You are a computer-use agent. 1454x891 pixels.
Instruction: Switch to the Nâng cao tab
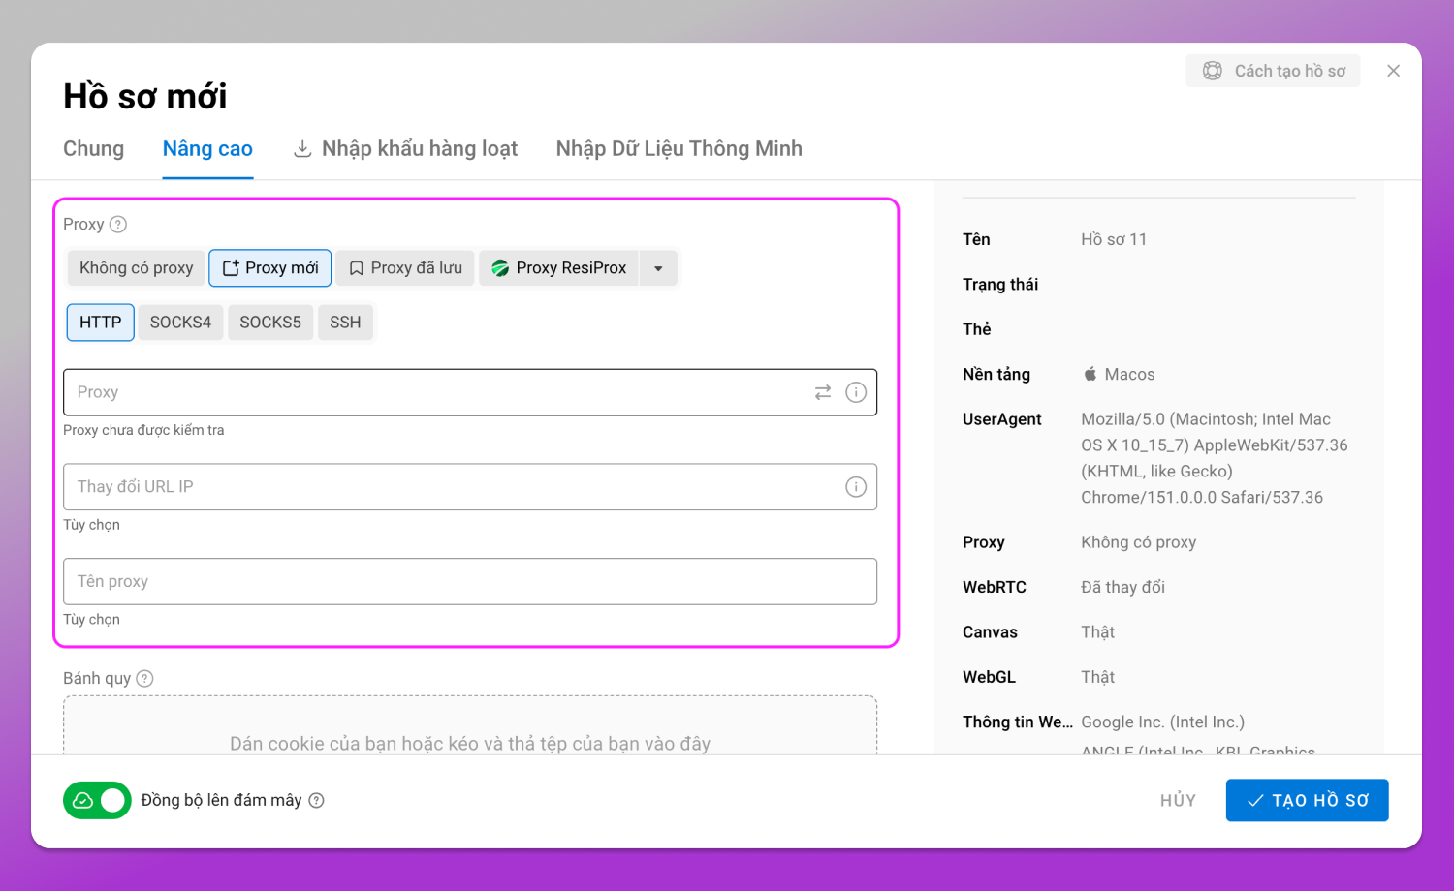(x=207, y=149)
